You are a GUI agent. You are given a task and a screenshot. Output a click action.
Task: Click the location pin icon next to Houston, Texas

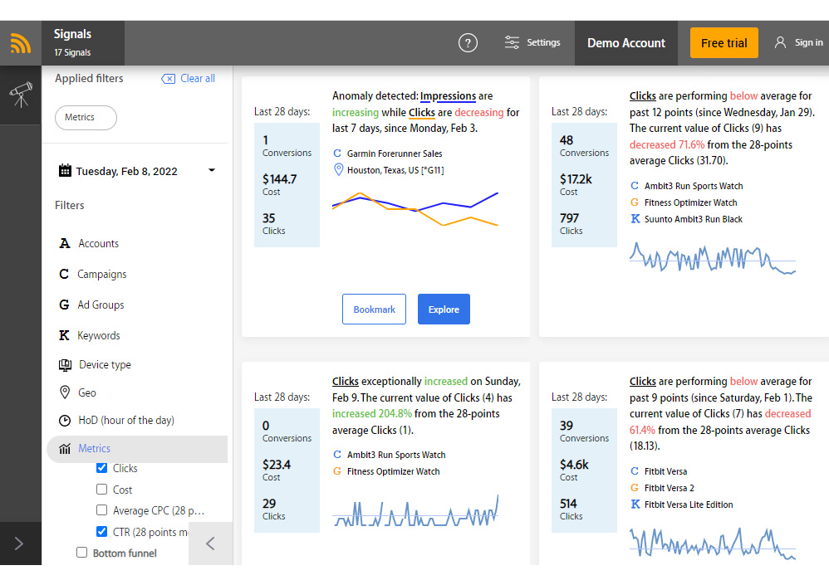coord(338,170)
